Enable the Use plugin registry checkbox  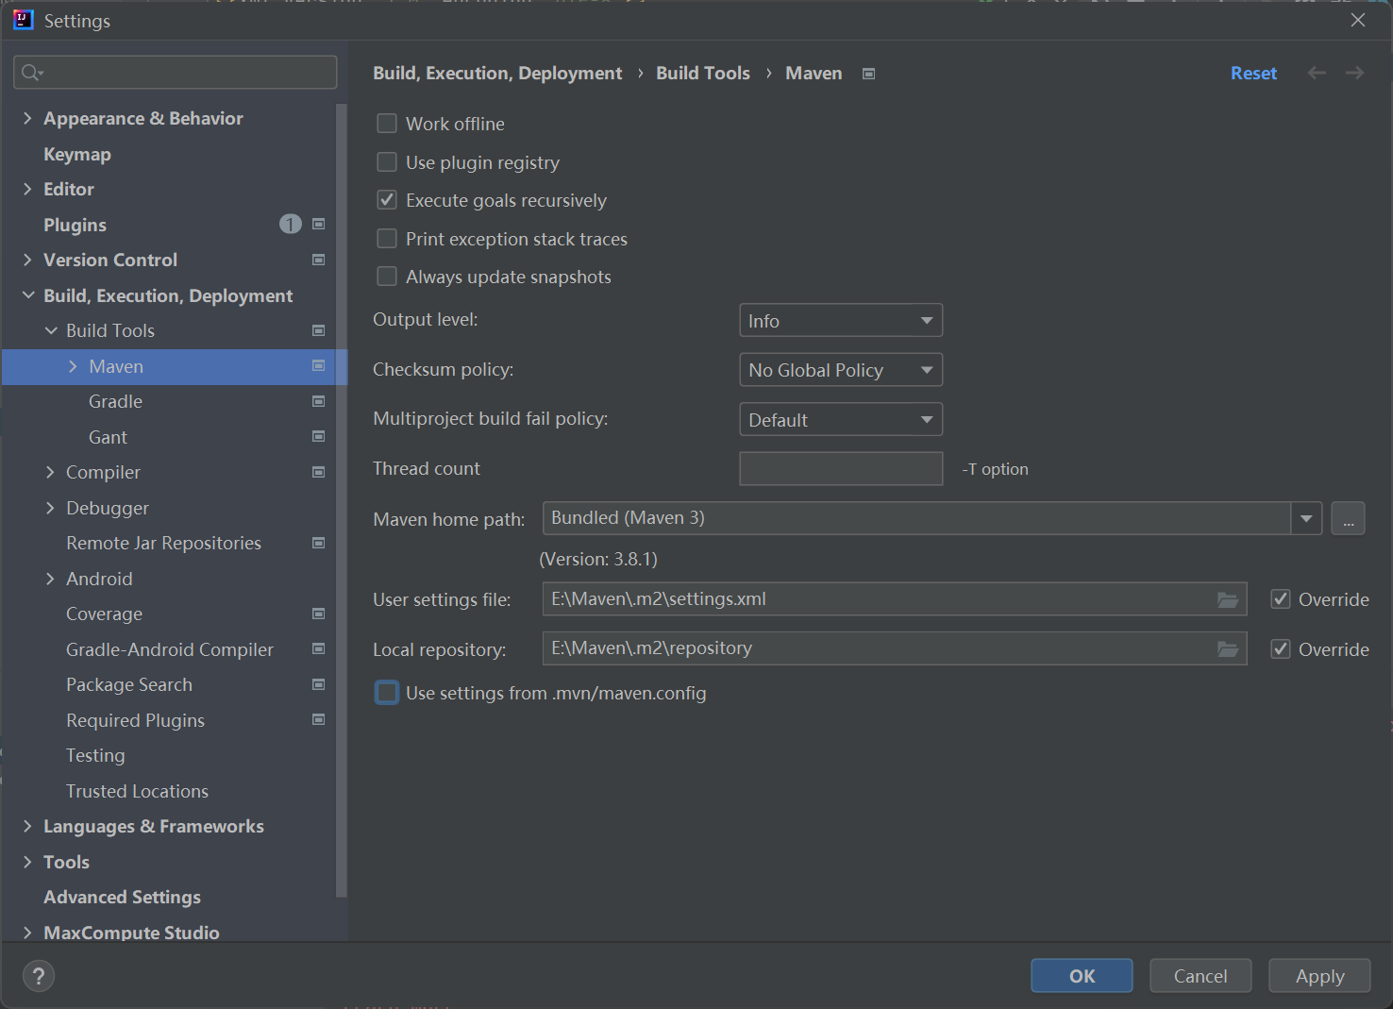[x=387, y=162]
